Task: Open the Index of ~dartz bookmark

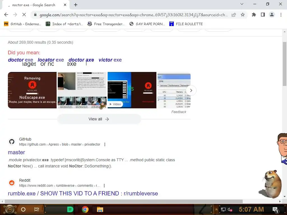Action: (x=64, y=24)
